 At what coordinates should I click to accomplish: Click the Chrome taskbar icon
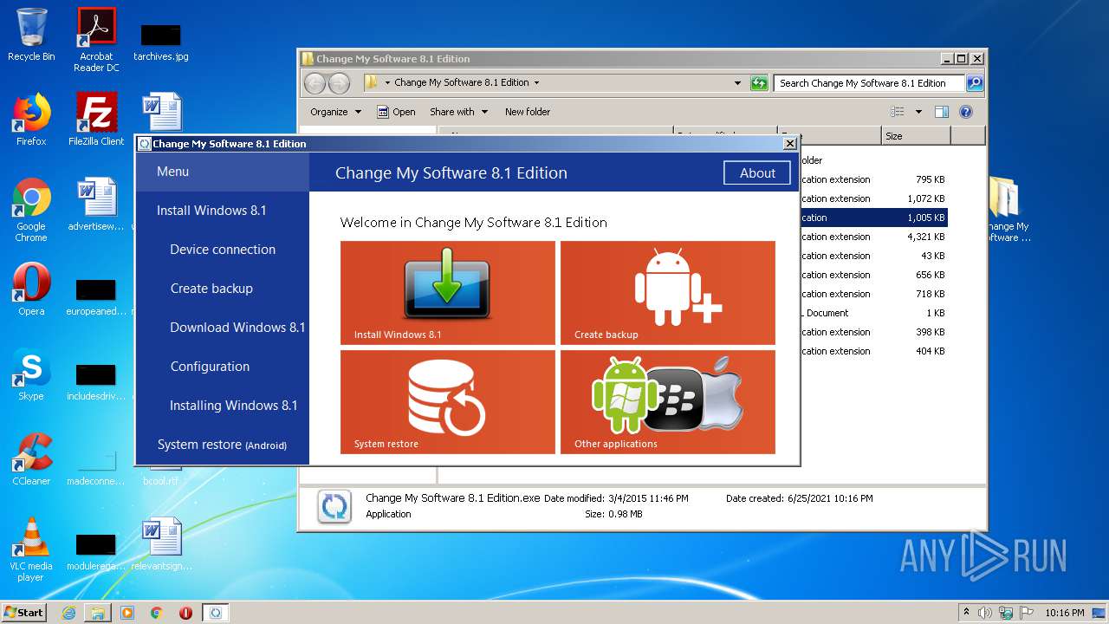point(157,613)
